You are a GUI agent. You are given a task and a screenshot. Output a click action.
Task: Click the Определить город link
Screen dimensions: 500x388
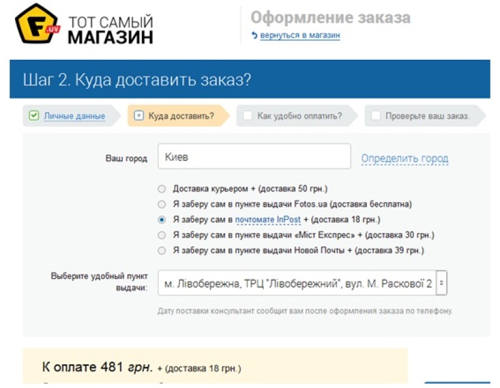[404, 159]
